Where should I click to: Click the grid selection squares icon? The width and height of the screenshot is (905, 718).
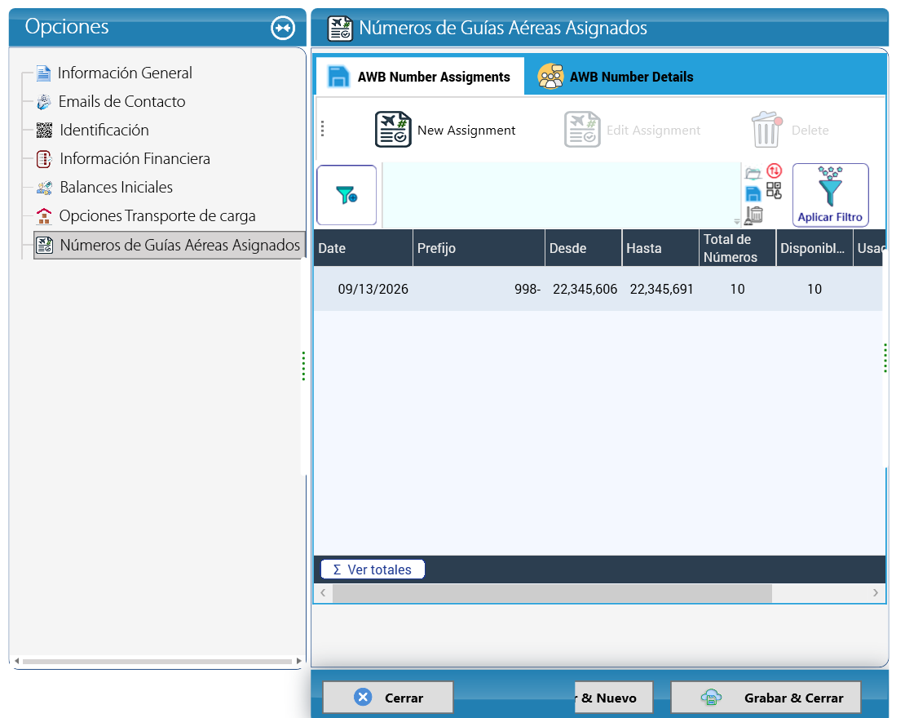click(774, 191)
